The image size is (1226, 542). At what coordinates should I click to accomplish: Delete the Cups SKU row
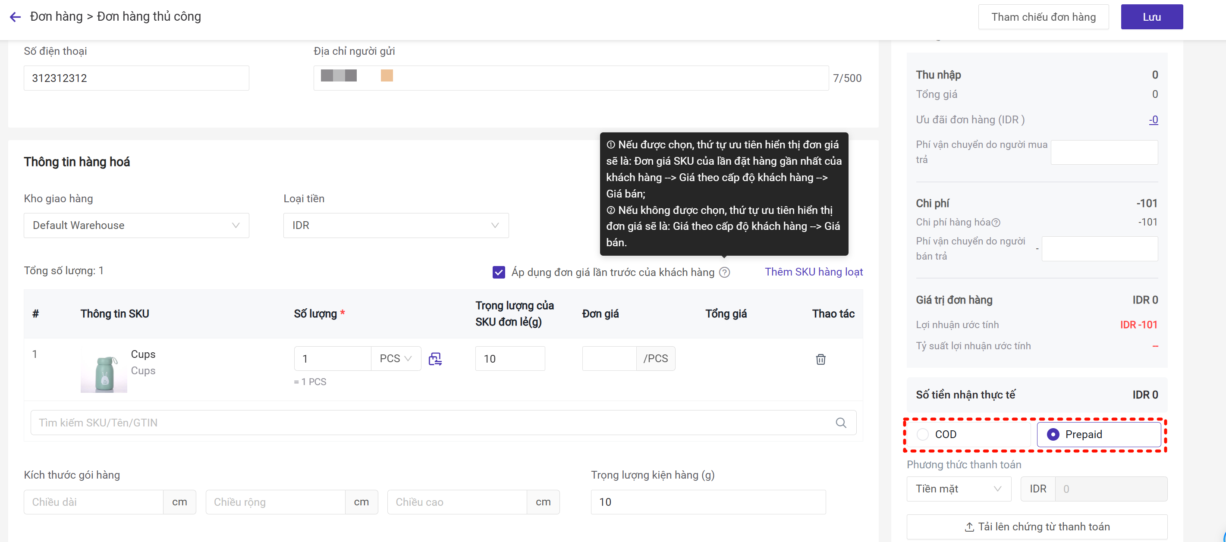coord(820,359)
